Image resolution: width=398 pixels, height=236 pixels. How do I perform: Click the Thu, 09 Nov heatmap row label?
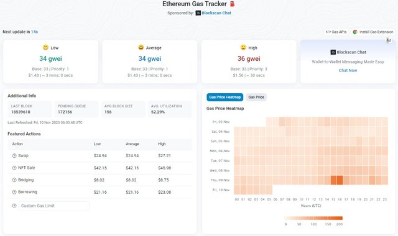click(x=220, y=180)
